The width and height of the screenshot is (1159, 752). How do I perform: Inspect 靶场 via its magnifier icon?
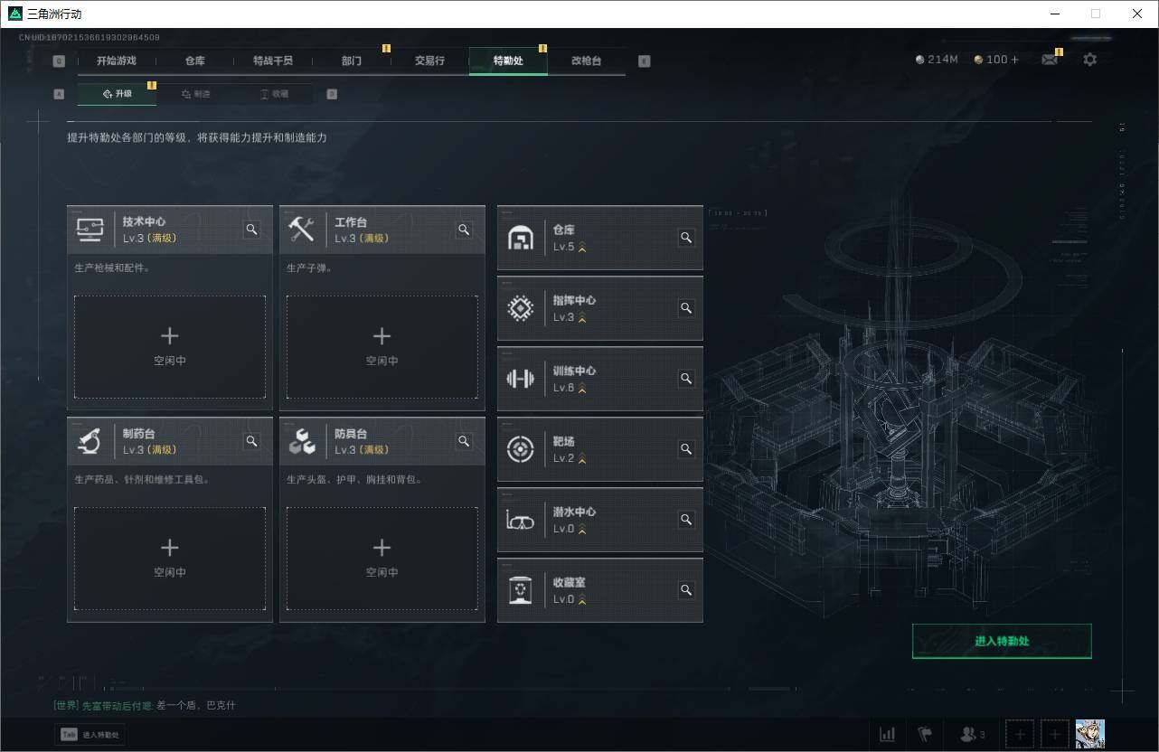pos(686,449)
